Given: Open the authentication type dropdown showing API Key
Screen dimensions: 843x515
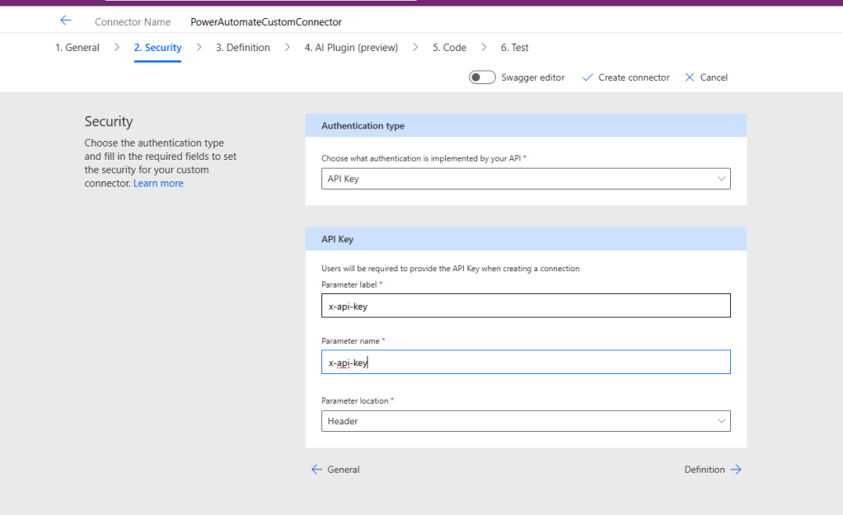Looking at the screenshot, I should [x=526, y=179].
